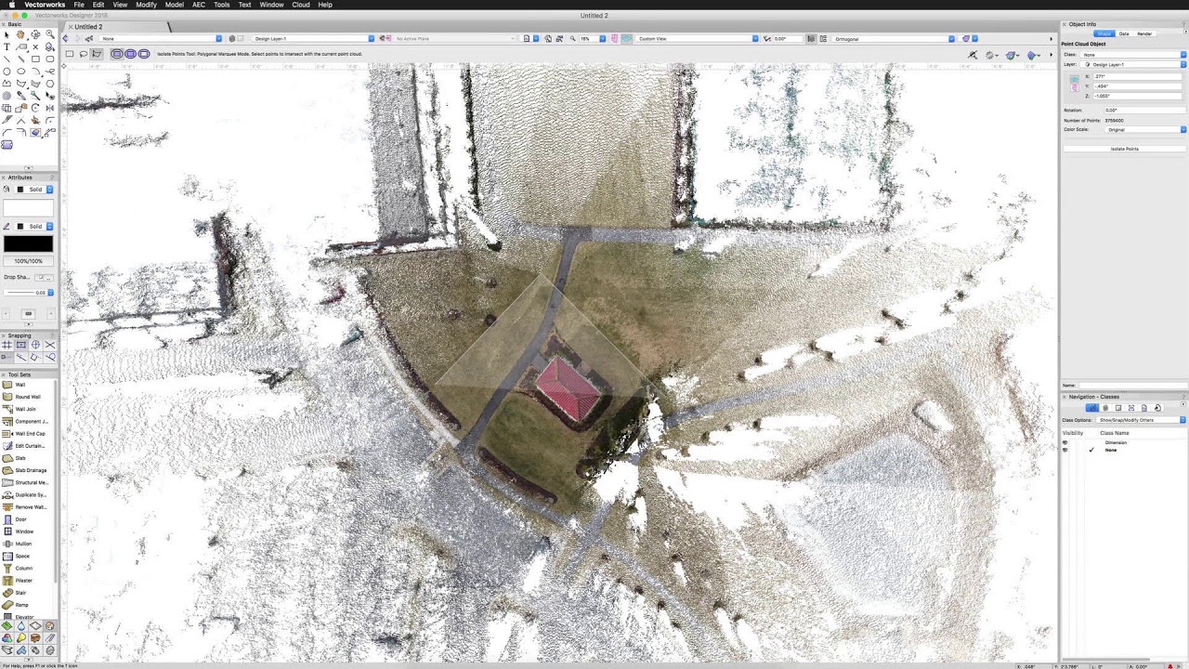Open the Color Scale dropdown
Image resolution: width=1189 pixels, height=669 pixels.
pyautogui.click(x=1145, y=129)
